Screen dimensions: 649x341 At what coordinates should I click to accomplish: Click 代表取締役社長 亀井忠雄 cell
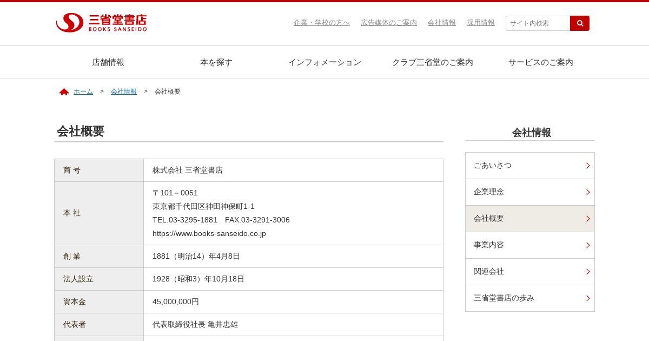[293, 324]
